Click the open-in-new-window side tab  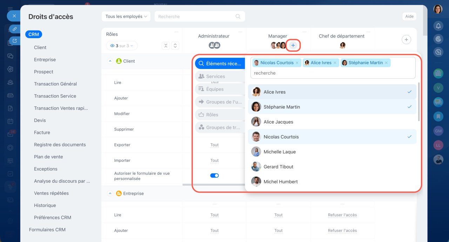pyautogui.click(x=15, y=41)
